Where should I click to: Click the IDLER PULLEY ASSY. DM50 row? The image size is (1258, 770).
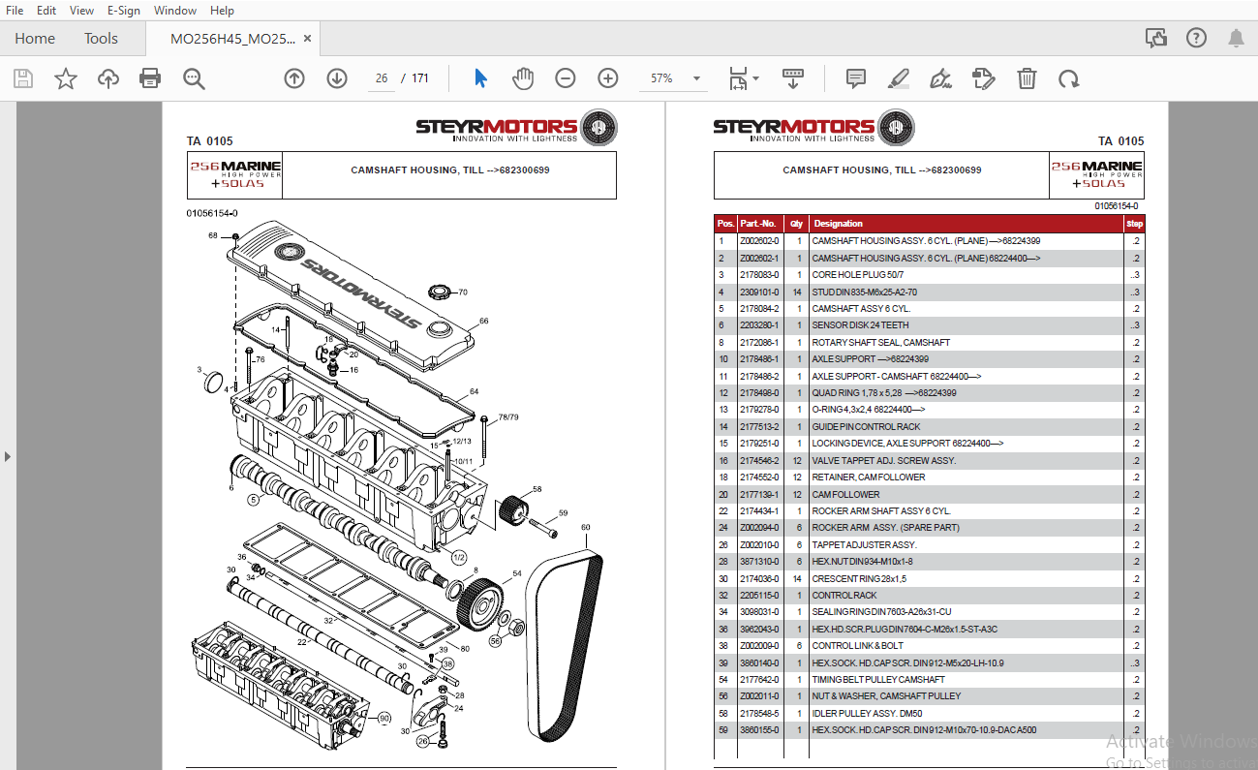930,713
